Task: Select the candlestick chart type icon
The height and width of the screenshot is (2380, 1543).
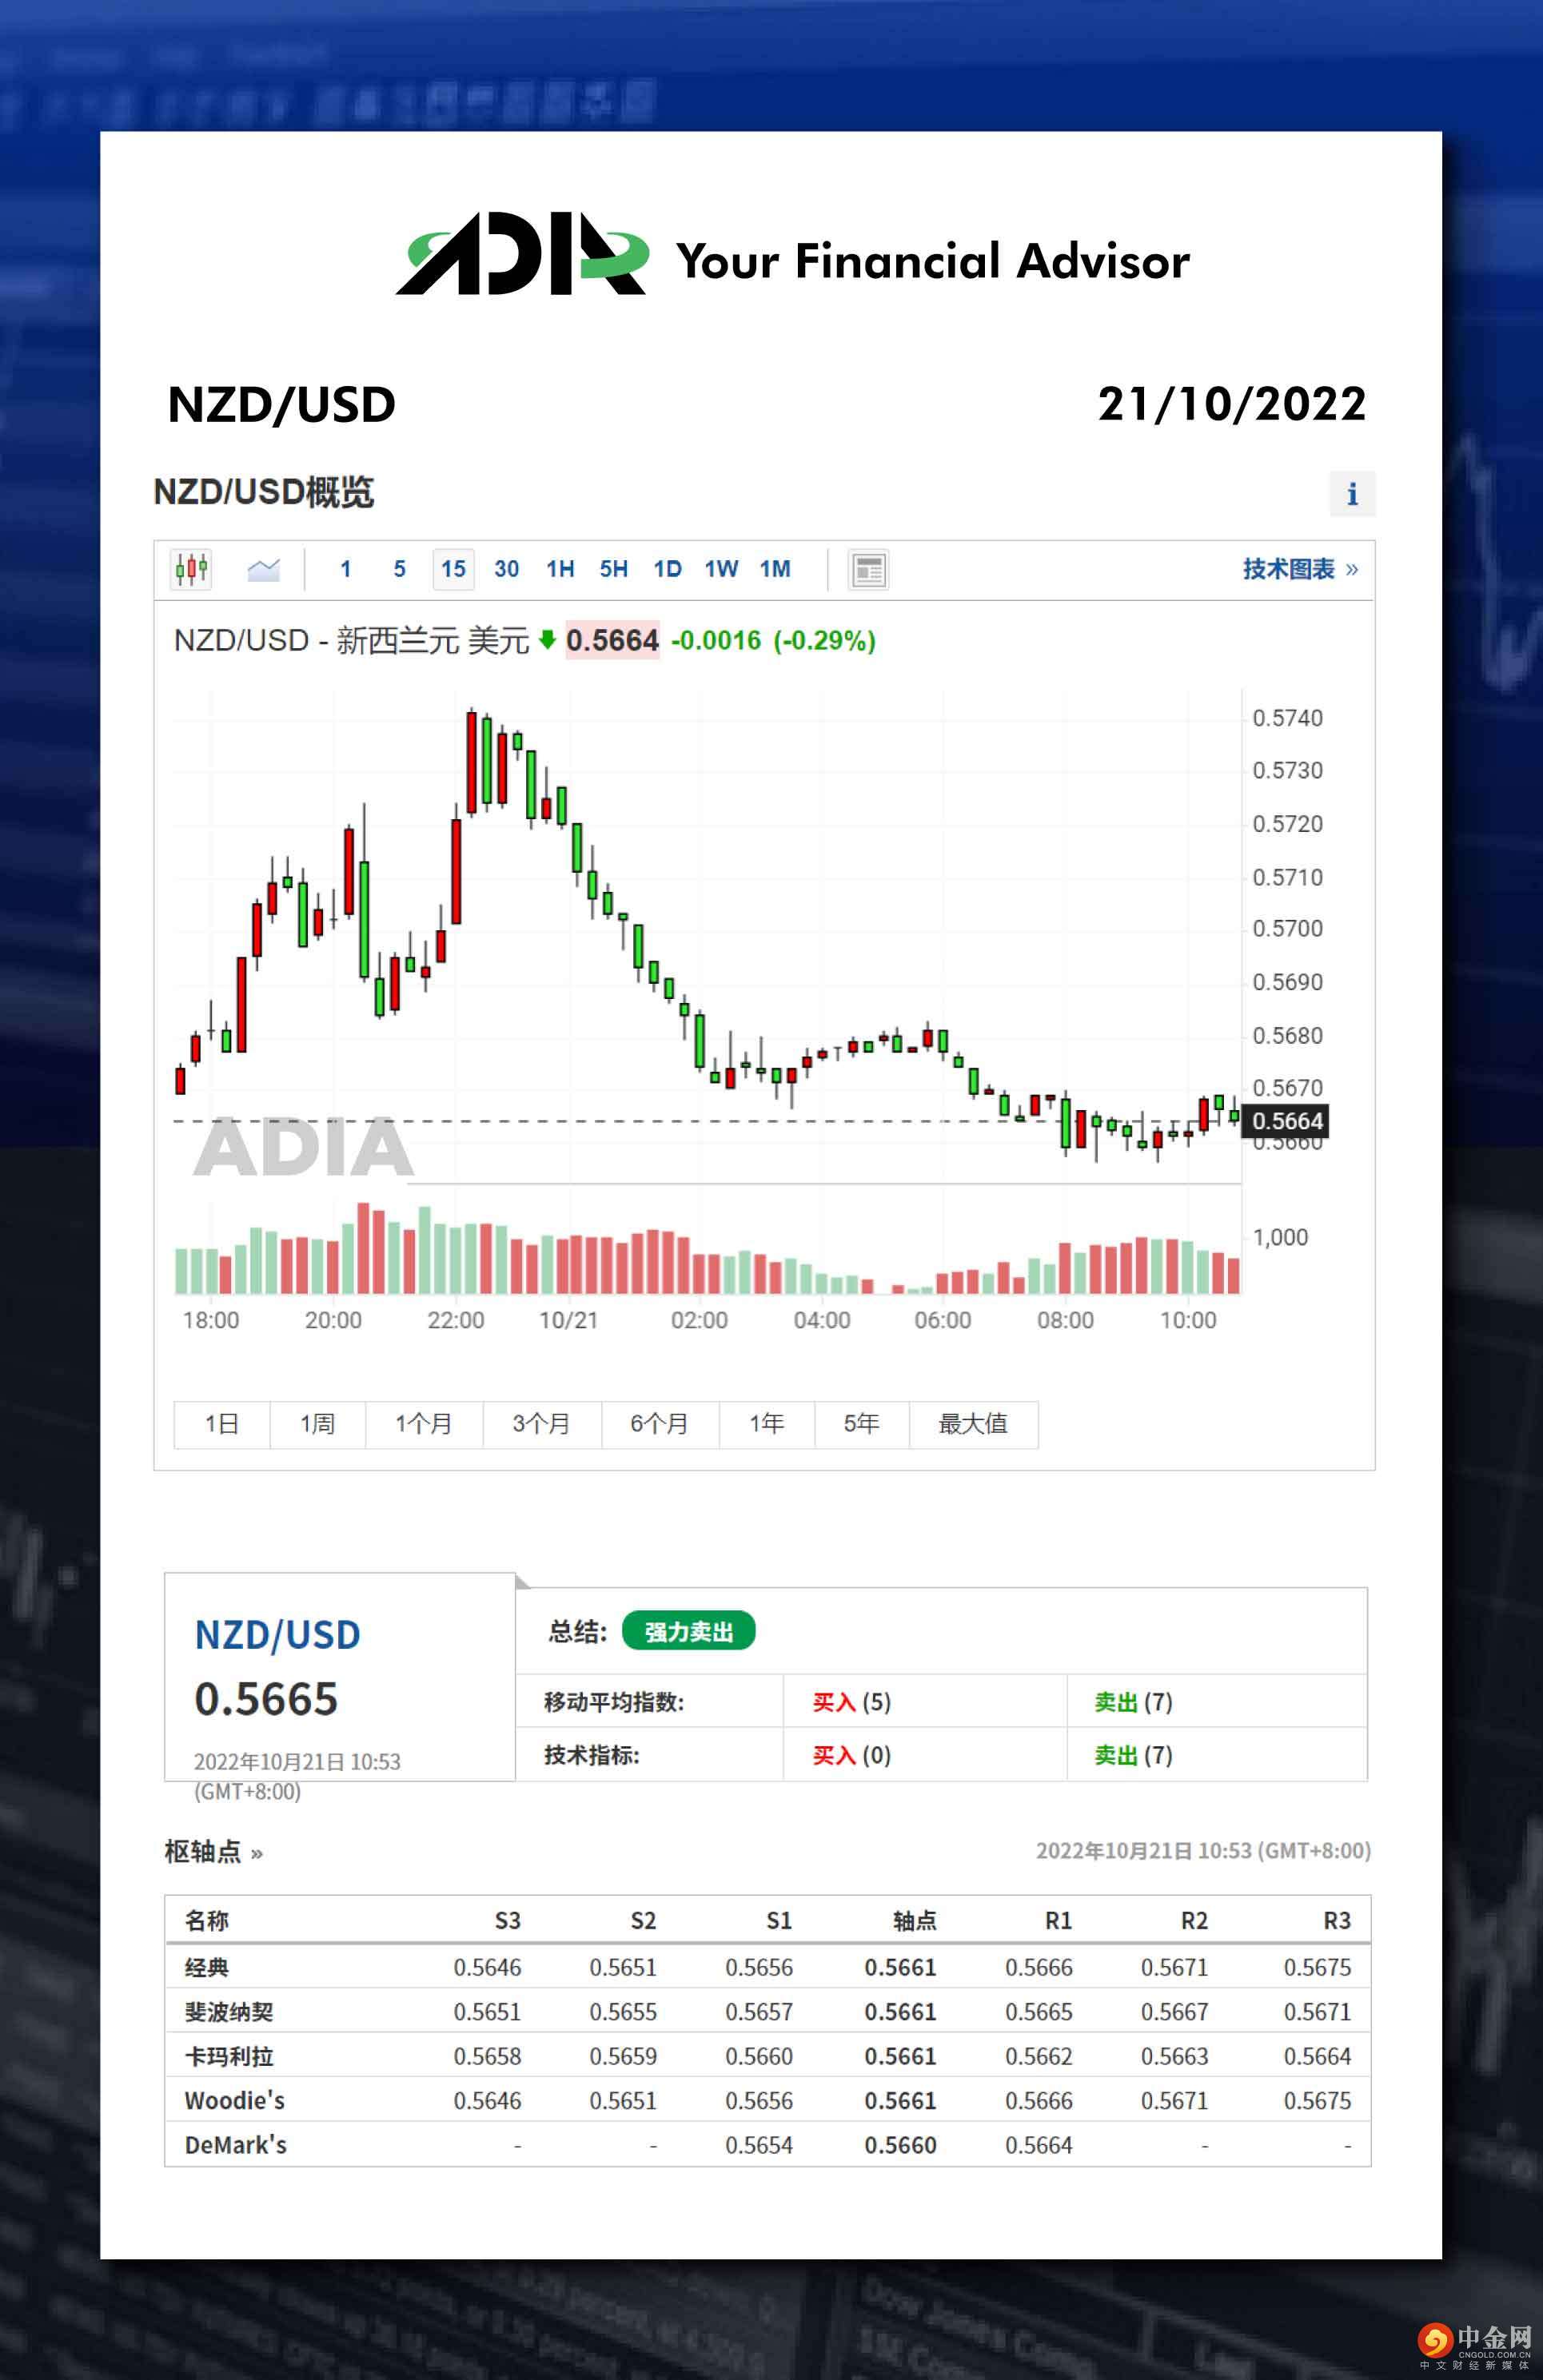Action: click(191, 569)
